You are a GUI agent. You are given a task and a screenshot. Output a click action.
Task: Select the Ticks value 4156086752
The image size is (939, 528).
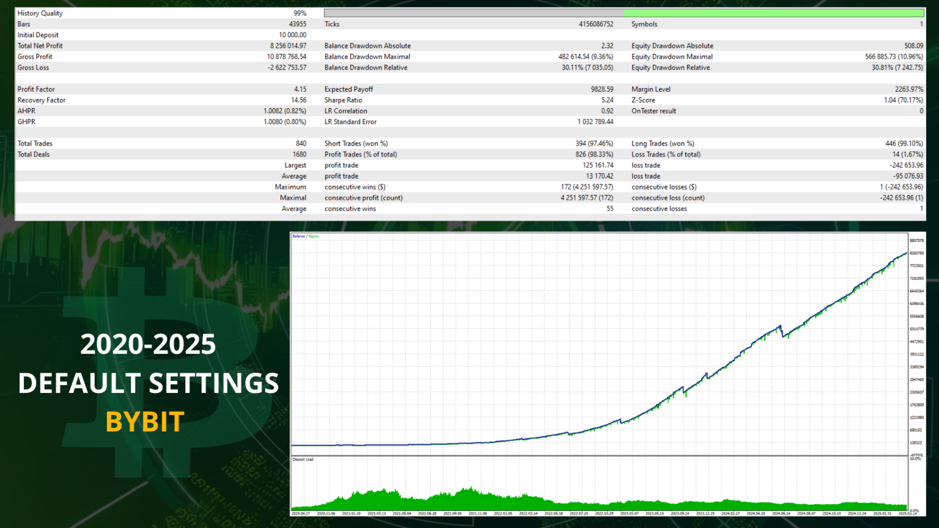[595, 24]
